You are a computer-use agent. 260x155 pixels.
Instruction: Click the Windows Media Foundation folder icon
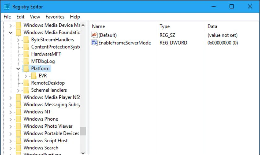click(x=19, y=33)
